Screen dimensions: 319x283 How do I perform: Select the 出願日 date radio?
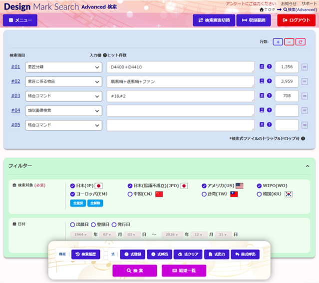(72, 225)
